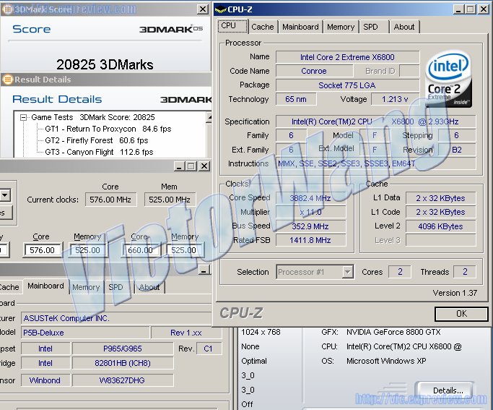Maximize the clocks tool window

[191, 166]
